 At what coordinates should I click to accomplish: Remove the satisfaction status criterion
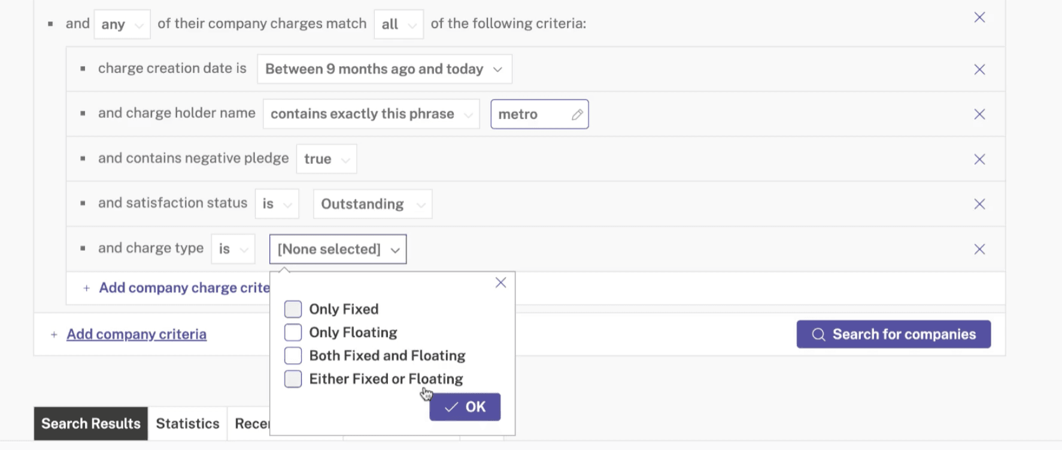tap(979, 204)
